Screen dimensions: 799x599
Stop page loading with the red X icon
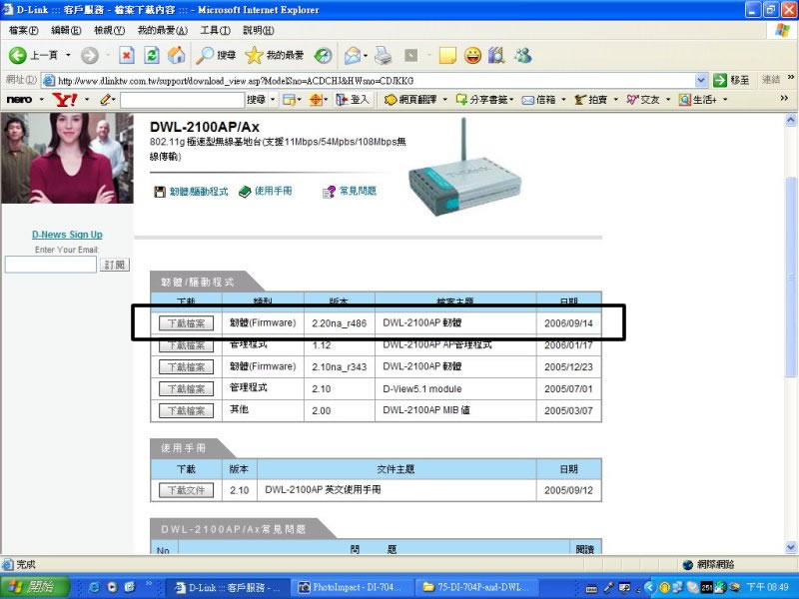coord(127,55)
